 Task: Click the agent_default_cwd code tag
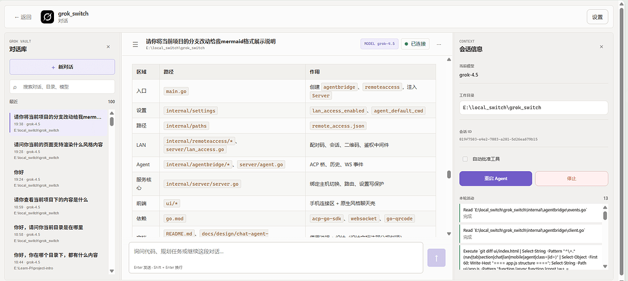[398, 110]
